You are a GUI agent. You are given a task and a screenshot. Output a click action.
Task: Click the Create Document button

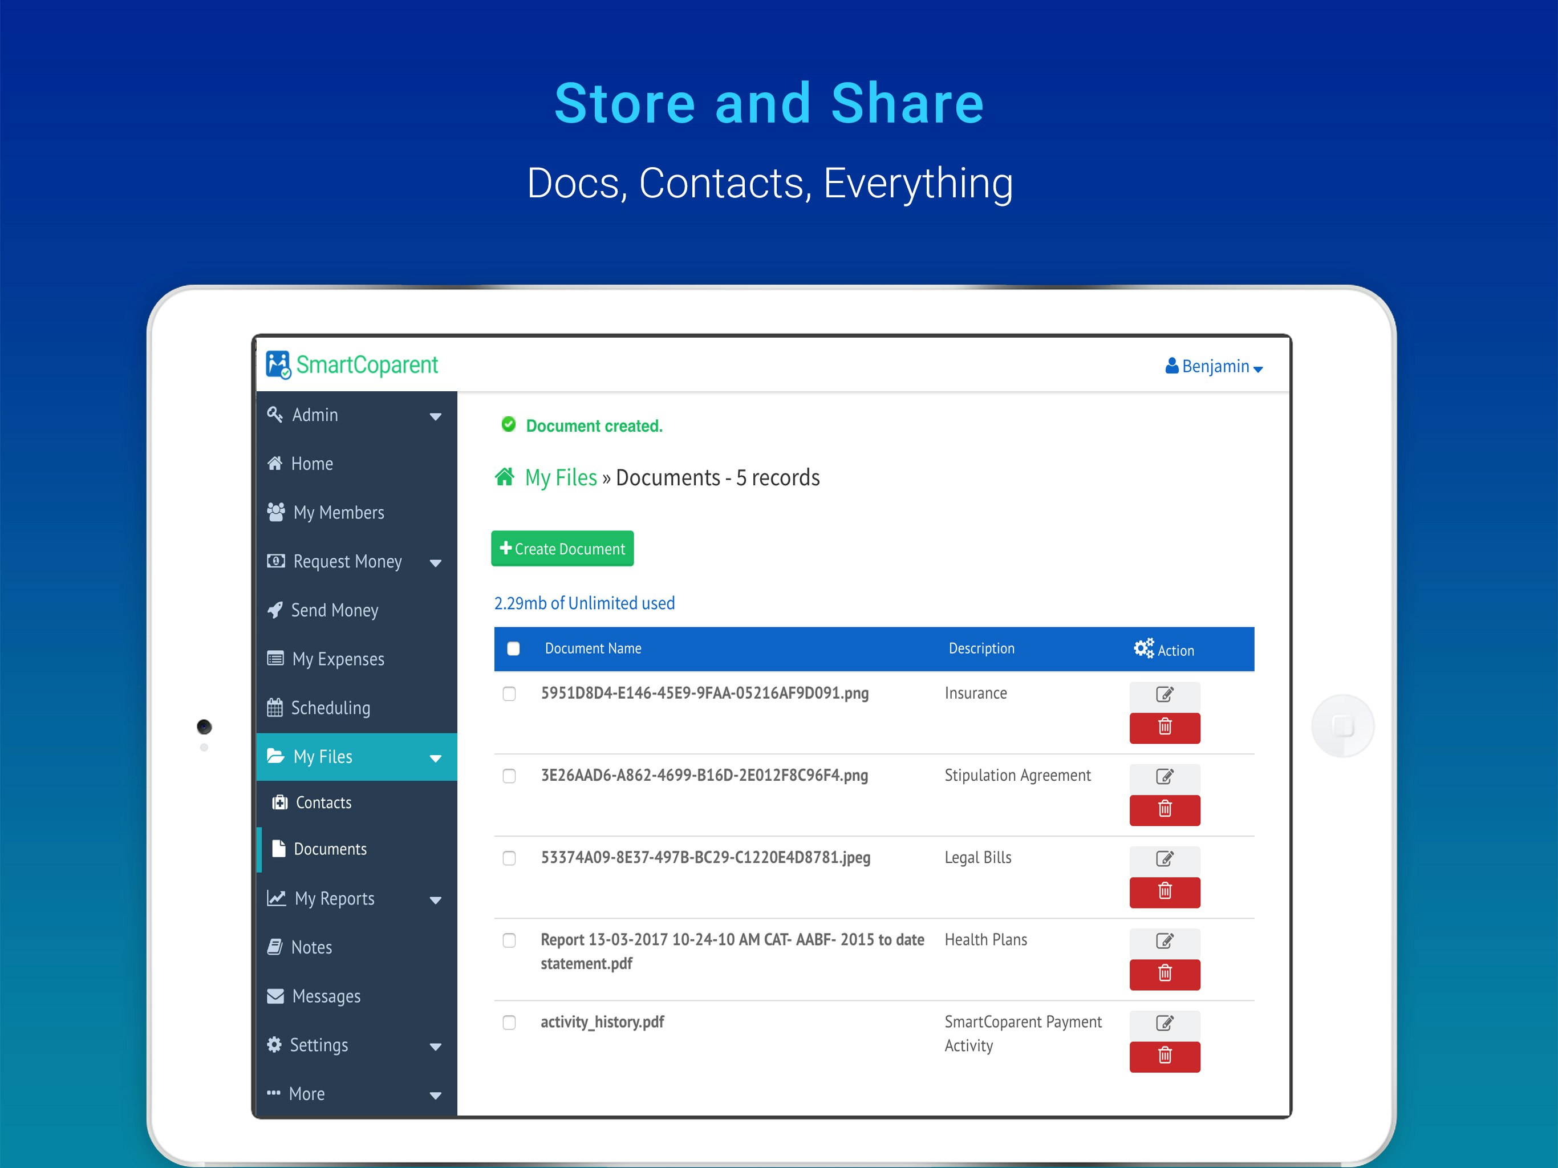[562, 548]
